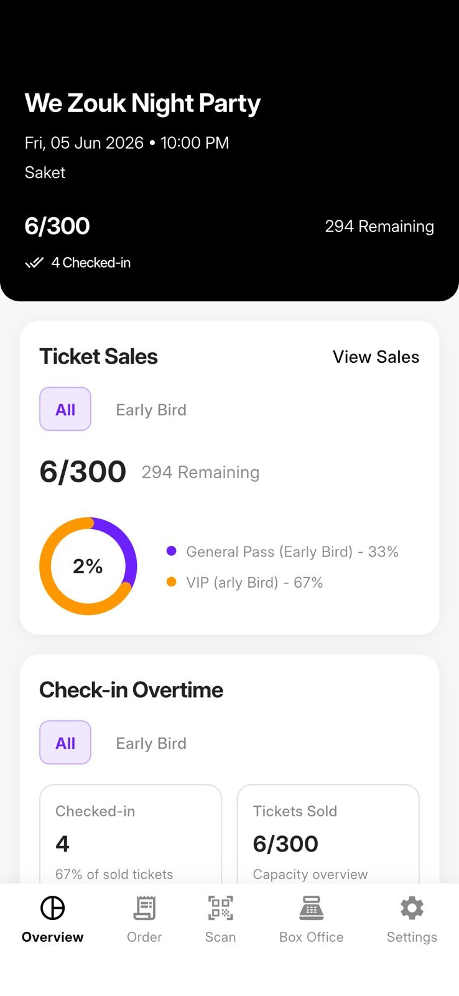Image resolution: width=459 pixels, height=996 pixels.
Task: Tap the Order receipt icon
Action: (x=144, y=908)
